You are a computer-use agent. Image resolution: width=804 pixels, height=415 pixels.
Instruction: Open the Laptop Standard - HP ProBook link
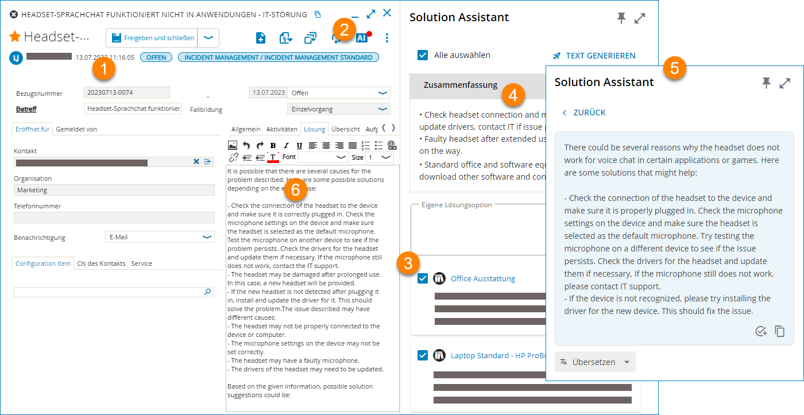click(497, 355)
